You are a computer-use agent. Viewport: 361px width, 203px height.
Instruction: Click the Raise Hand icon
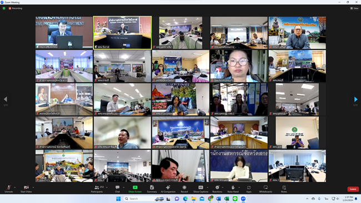(x=233, y=187)
